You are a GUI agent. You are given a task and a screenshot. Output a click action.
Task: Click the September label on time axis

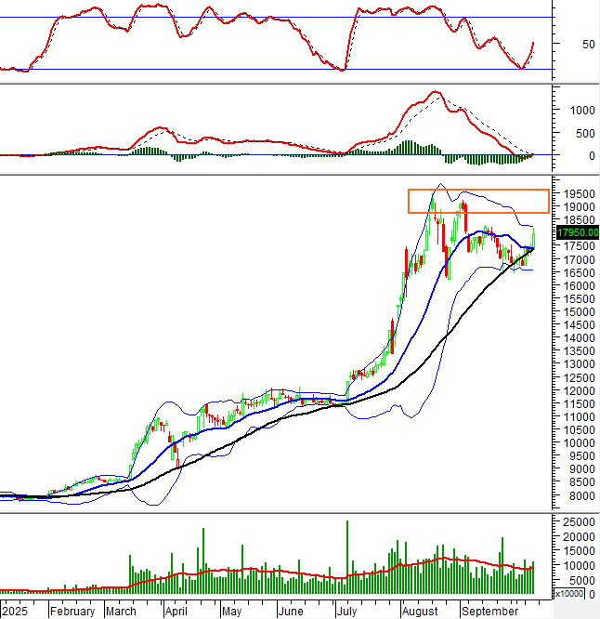point(489,612)
